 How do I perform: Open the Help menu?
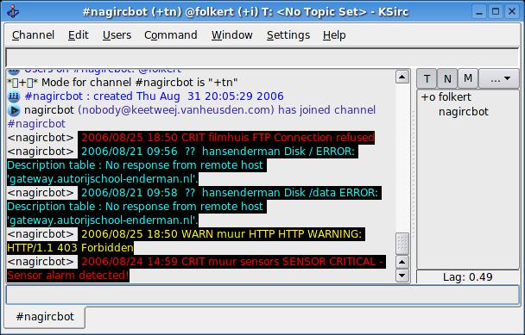coord(334,35)
